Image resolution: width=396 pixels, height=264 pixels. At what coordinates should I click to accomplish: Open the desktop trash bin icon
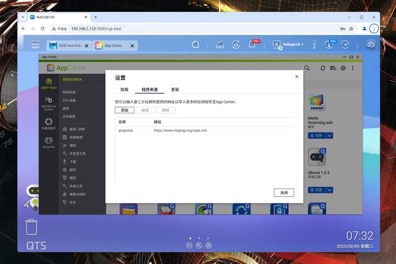[x=32, y=227]
